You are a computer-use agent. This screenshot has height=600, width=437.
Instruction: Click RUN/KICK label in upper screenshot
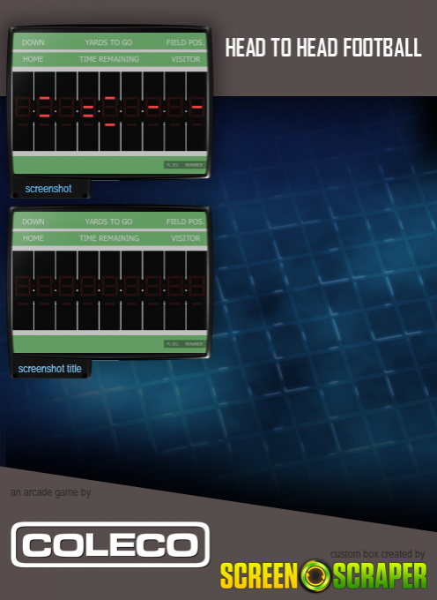194,165
